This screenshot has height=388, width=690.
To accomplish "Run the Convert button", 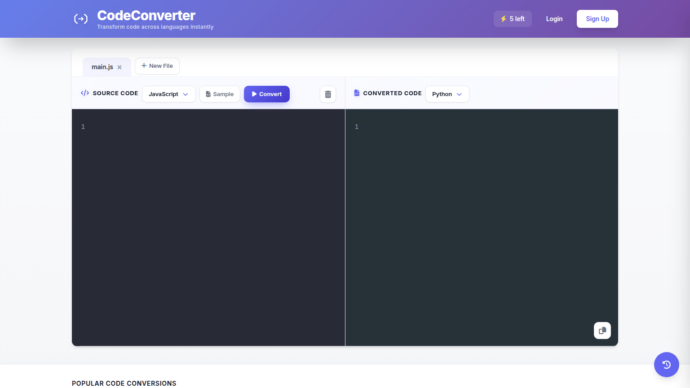I will (267, 94).
